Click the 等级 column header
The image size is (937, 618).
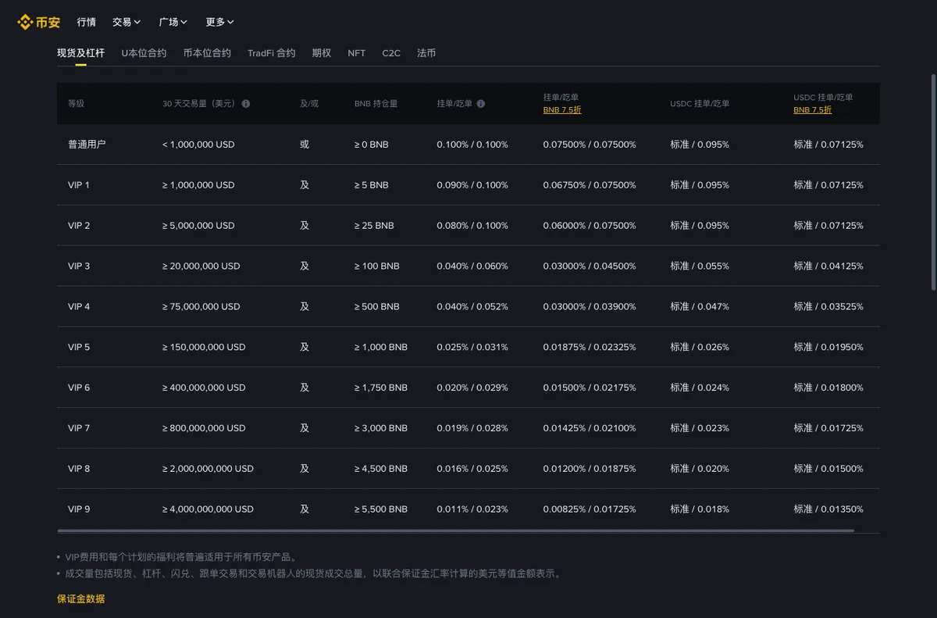pyautogui.click(x=76, y=104)
